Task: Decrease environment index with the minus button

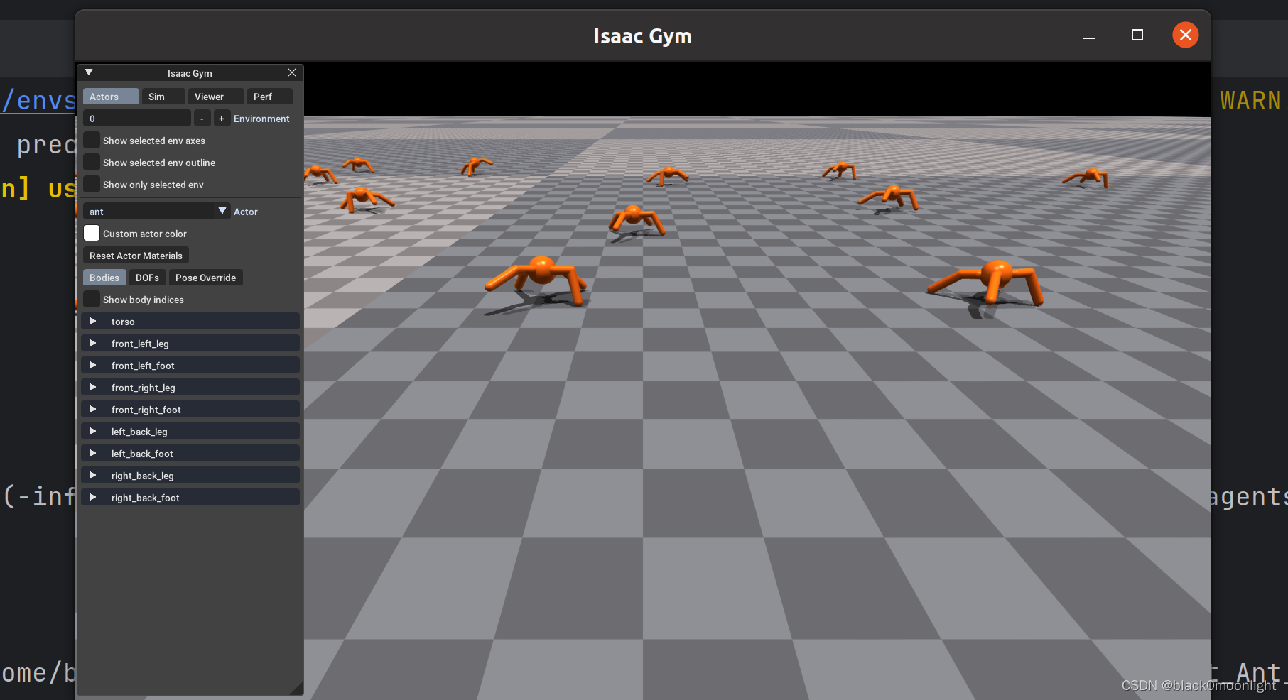Action: (x=202, y=119)
